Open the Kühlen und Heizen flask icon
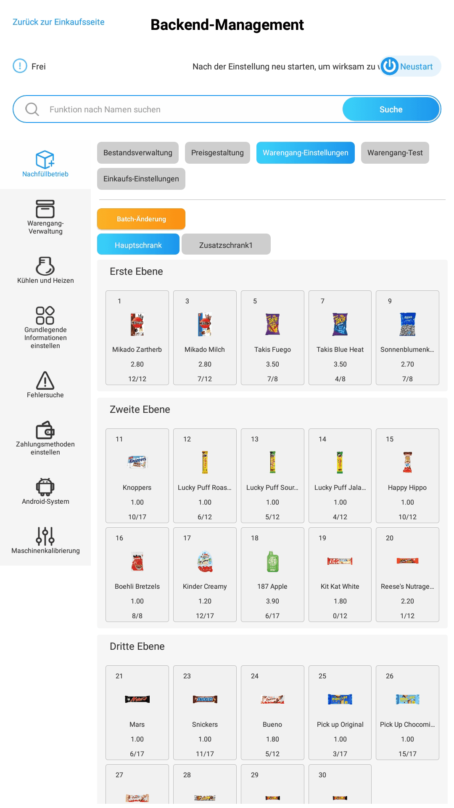The height and width of the screenshot is (808, 454). coord(45,266)
